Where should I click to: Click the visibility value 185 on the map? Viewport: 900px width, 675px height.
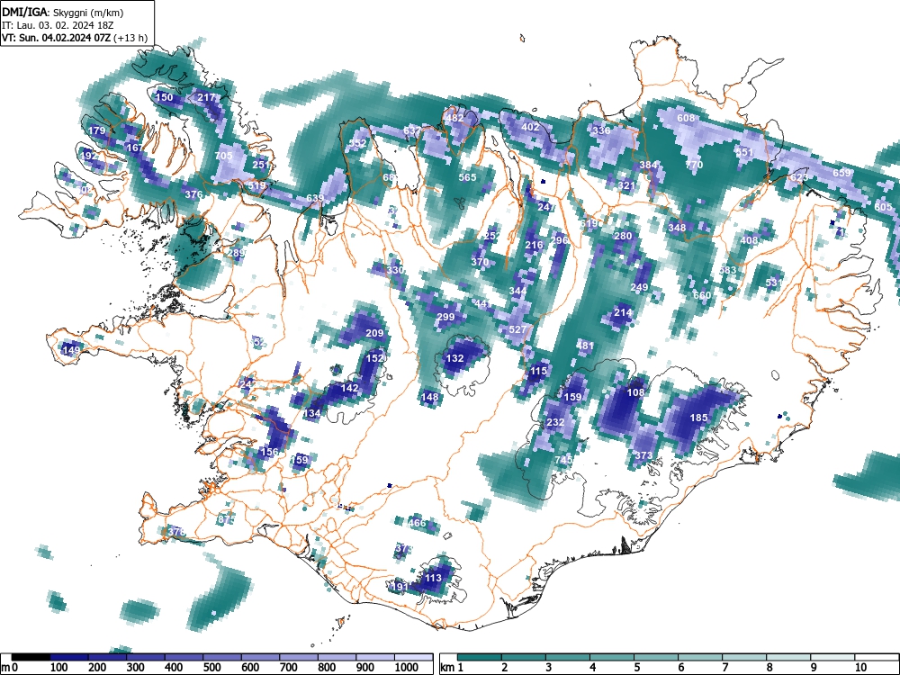click(x=698, y=418)
